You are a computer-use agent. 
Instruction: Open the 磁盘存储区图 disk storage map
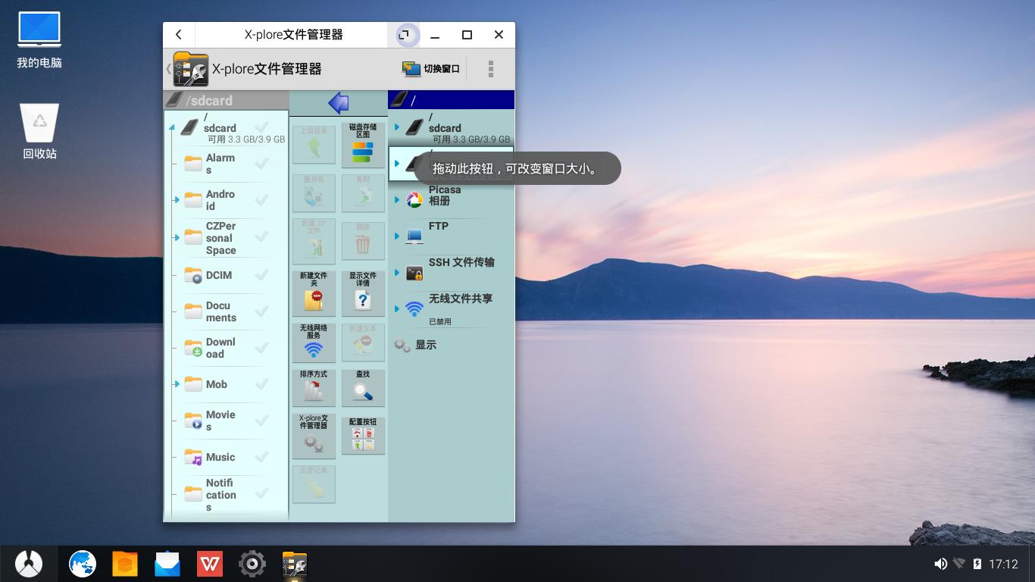point(363,144)
